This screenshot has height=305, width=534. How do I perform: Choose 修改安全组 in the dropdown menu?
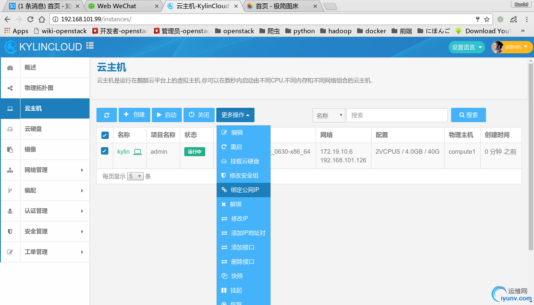pos(244,175)
